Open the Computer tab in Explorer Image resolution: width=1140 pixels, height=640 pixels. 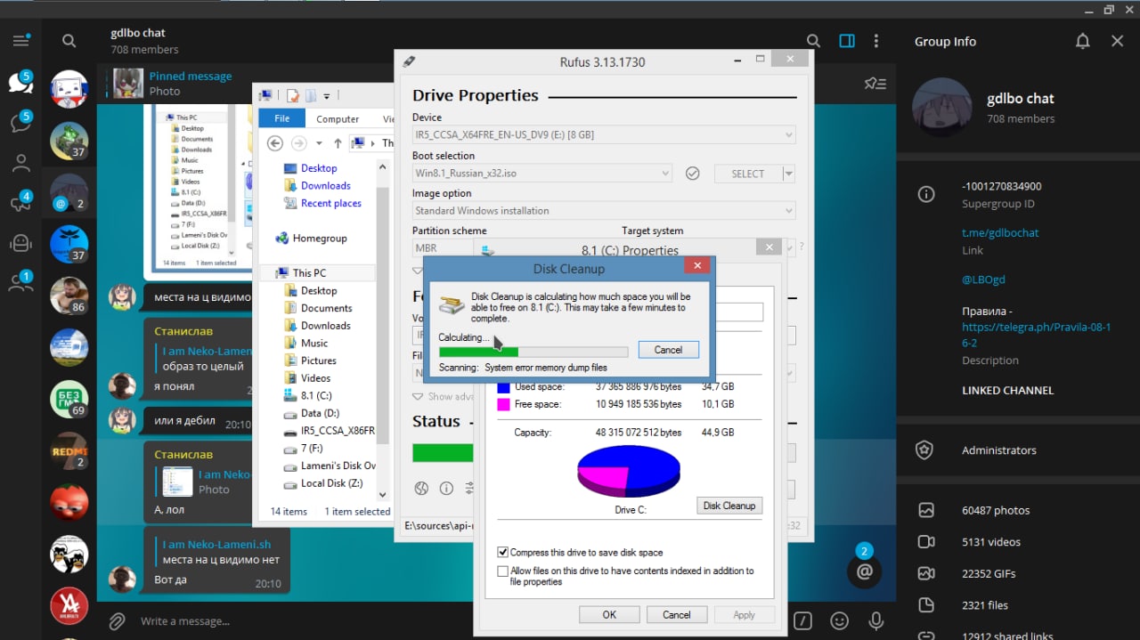[338, 118]
